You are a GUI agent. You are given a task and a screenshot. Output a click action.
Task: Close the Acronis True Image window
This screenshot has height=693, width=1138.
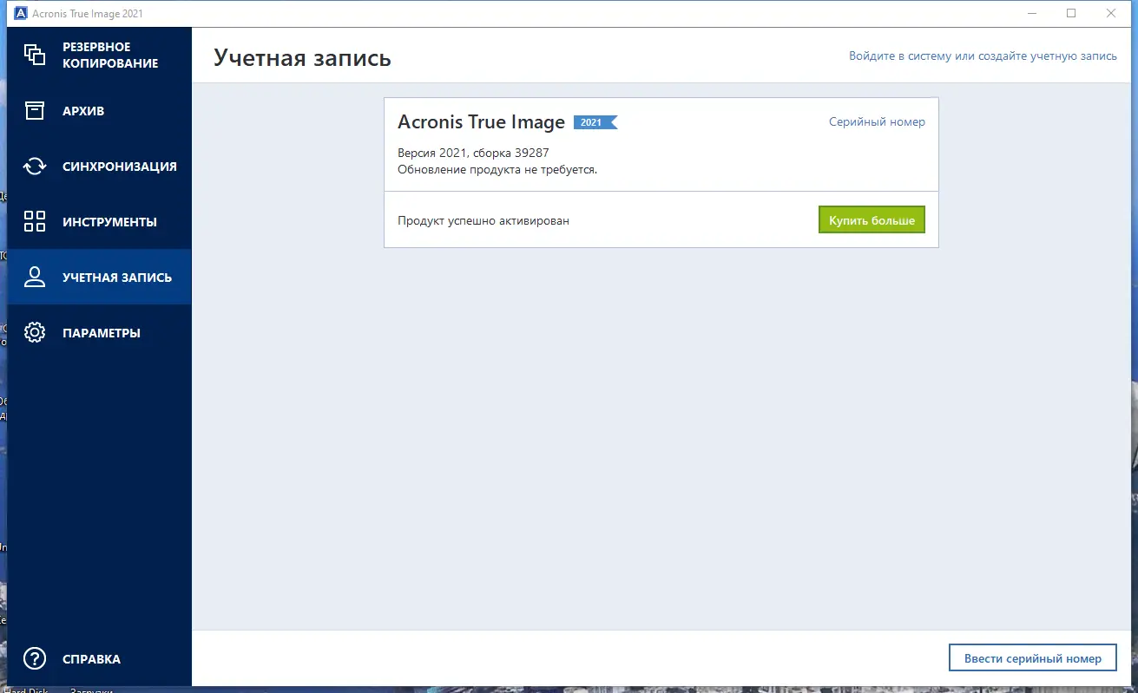(x=1111, y=13)
